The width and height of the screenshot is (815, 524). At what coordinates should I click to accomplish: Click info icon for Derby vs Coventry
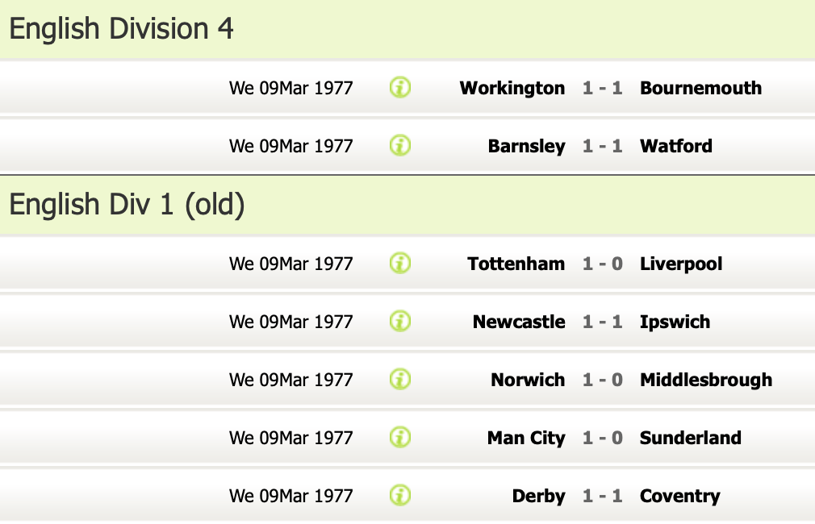(x=400, y=496)
